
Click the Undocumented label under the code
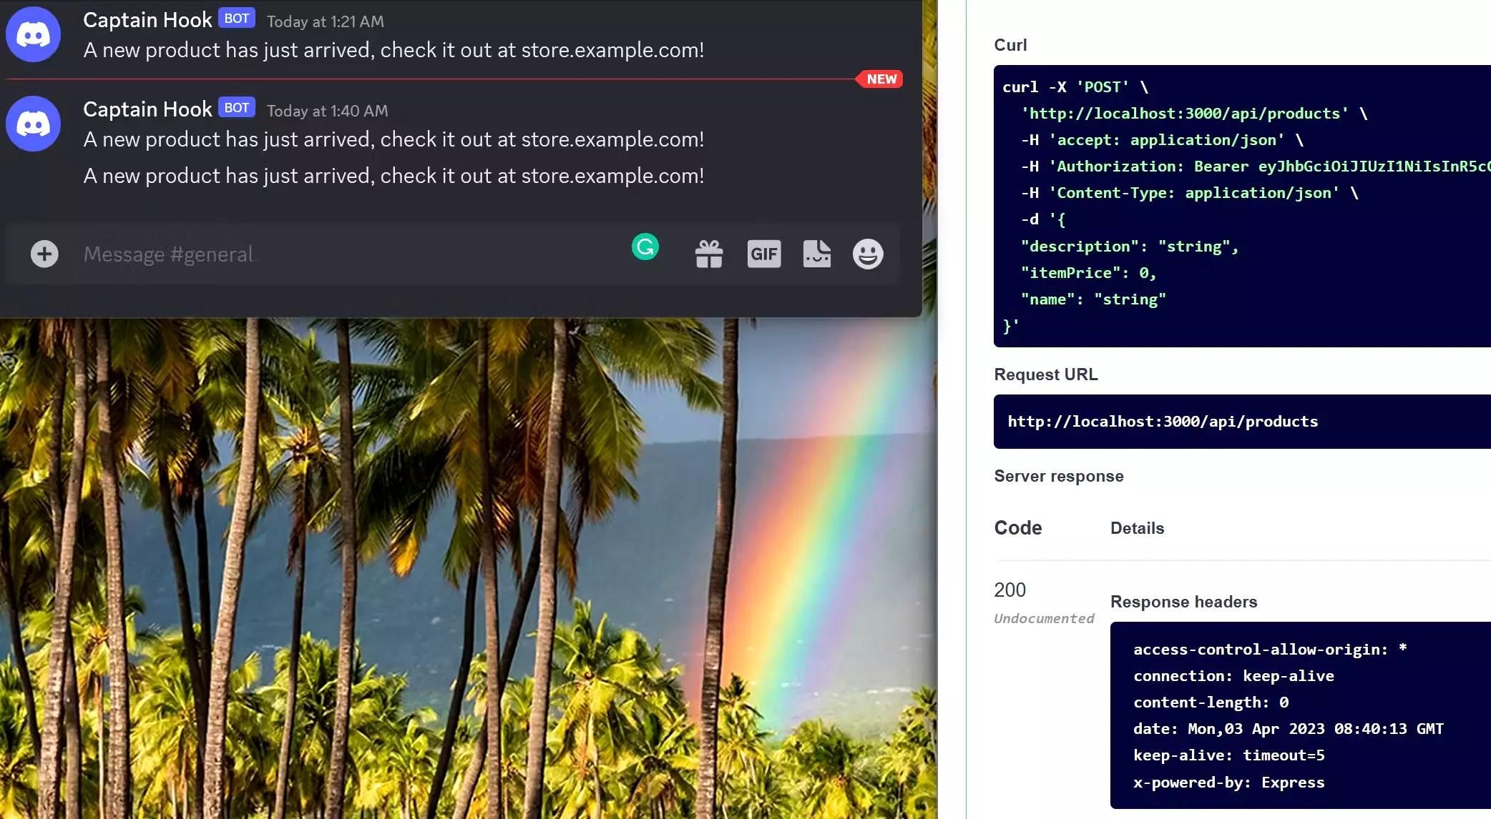(x=1043, y=618)
